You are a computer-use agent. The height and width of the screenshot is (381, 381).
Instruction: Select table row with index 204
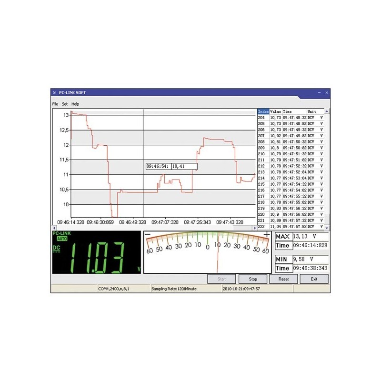coord(291,118)
